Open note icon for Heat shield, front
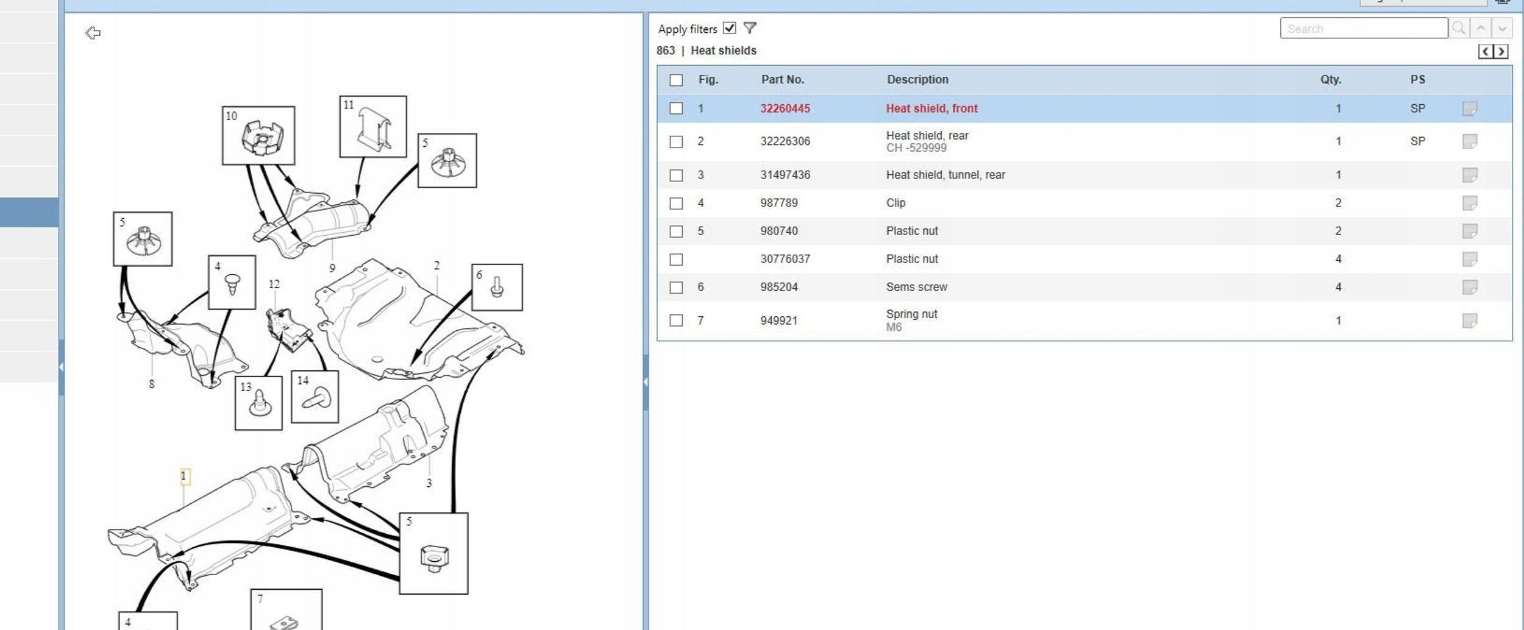The width and height of the screenshot is (1524, 630). [x=1470, y=108]
